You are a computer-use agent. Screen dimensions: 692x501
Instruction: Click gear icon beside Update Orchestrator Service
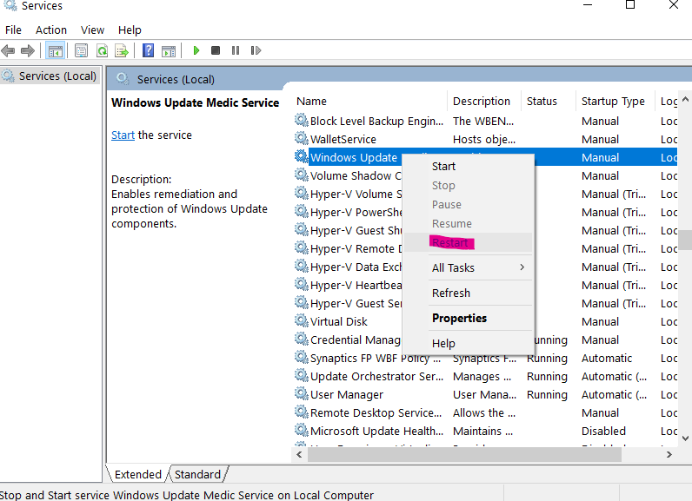point(302,375)
